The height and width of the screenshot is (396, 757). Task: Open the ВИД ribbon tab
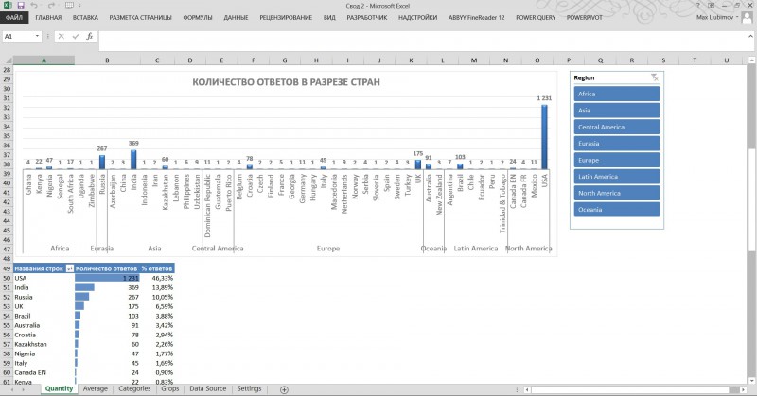(329, 17)
